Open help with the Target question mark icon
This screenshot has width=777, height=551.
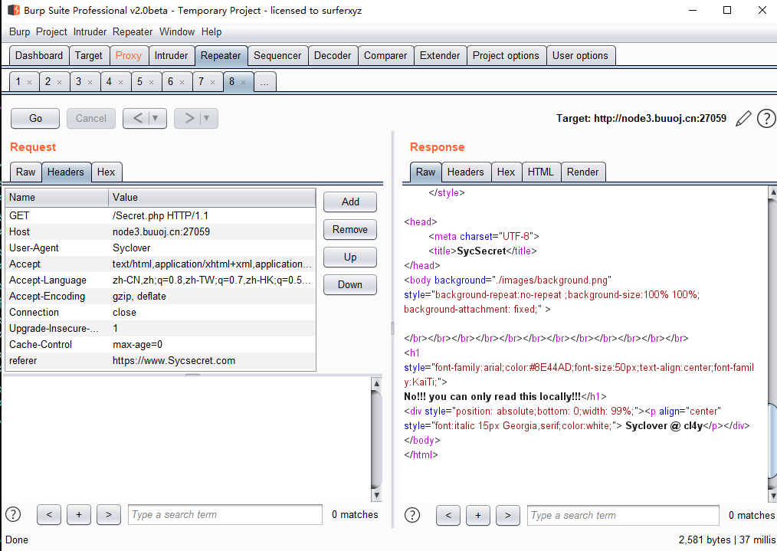pos(766,119)
